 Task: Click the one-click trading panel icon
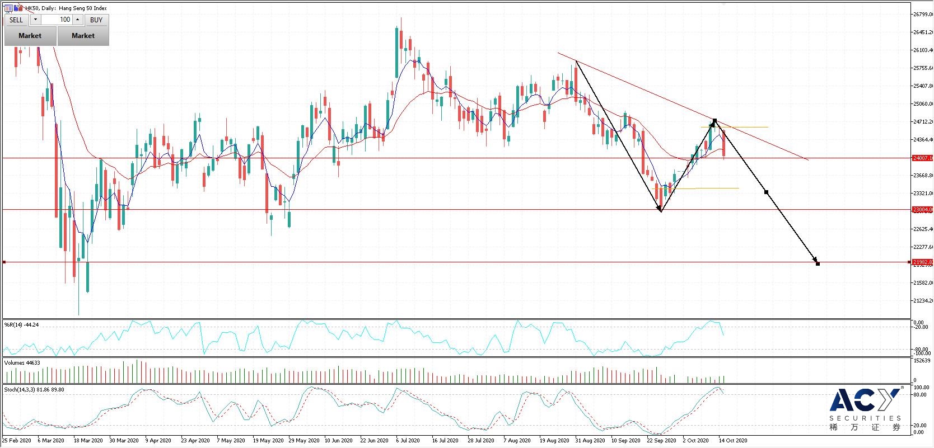point(8,8)
